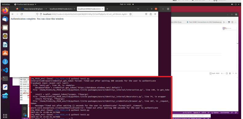Screen dimensions: 243x119
Task: Change the UTF-8 encoding in status bar
Action: pos(204,113)
